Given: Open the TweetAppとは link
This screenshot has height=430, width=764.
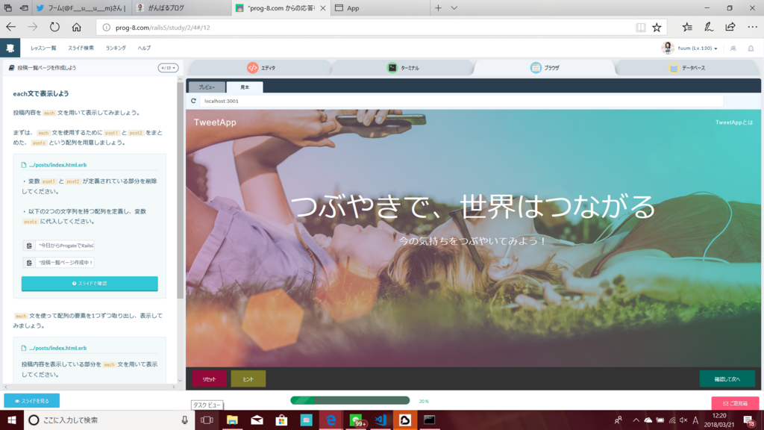Looking at the screenshot, I should [734, 122].
